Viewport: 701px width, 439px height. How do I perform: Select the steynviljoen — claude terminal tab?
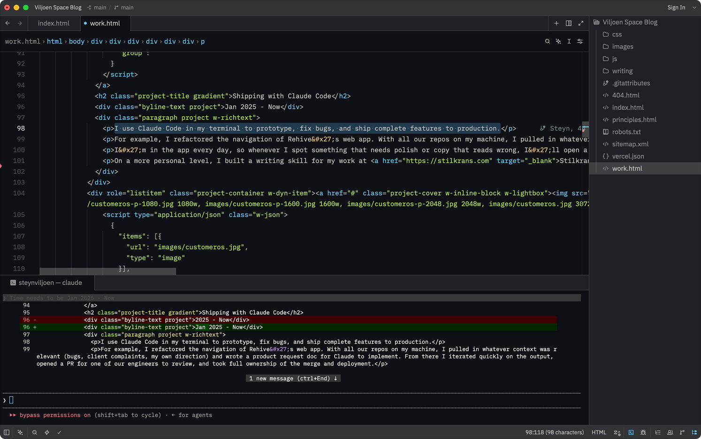(47, 283)
